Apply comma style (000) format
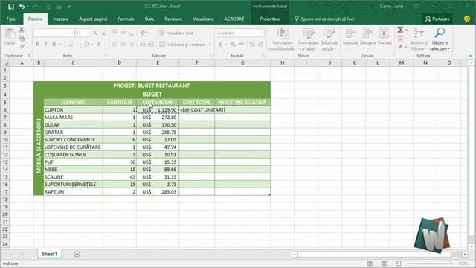The width and height of the screenshot is (476, 268). 241,45
